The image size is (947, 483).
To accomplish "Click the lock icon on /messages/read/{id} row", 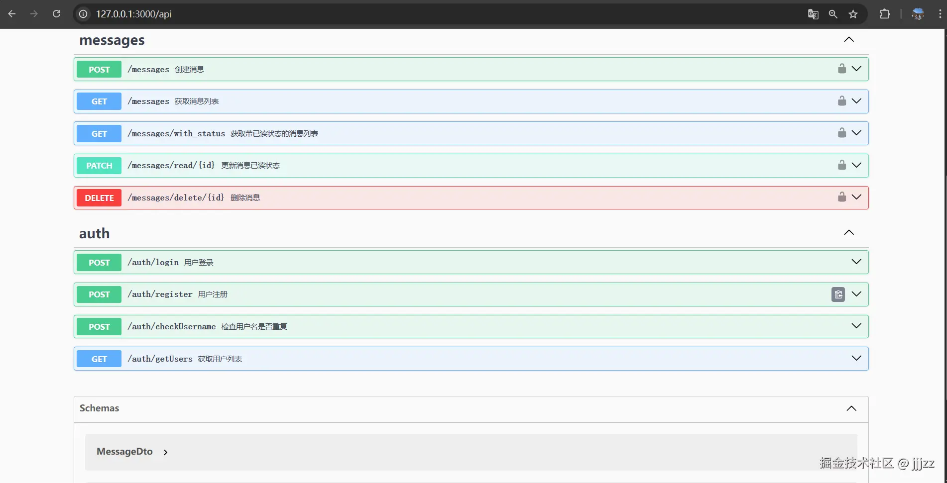I will (842, 165).
